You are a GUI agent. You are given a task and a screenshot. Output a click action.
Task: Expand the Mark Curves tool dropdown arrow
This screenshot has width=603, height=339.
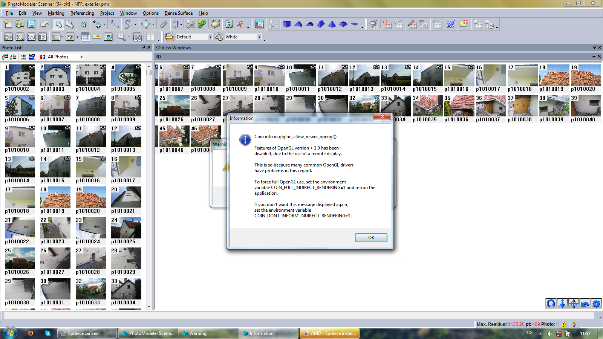tap(135, 24)
